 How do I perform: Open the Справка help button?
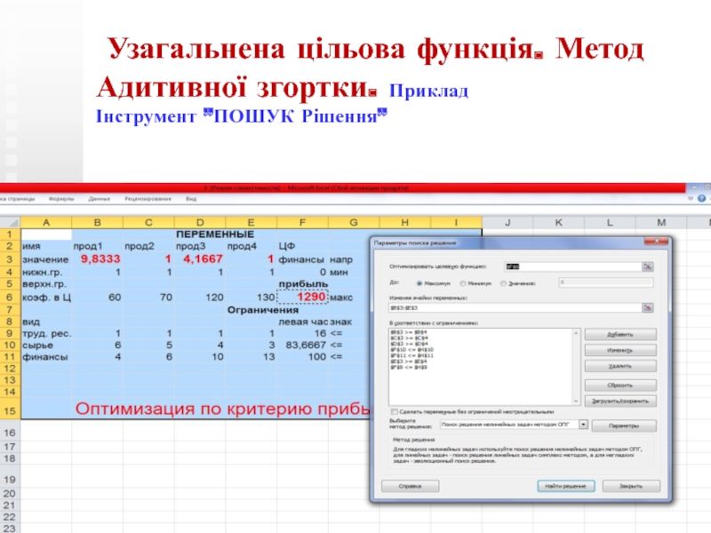pos(409,486)
